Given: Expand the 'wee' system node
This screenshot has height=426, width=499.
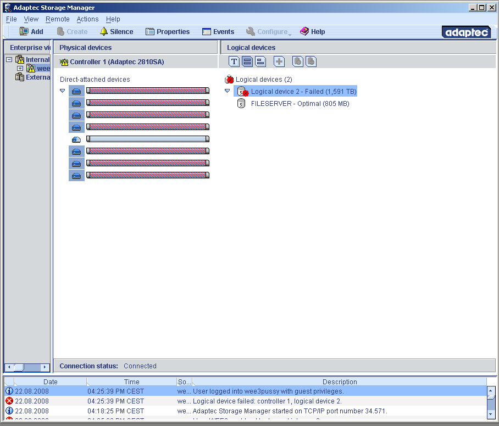Looking at the screenshot, I should [x=20, y=69].
